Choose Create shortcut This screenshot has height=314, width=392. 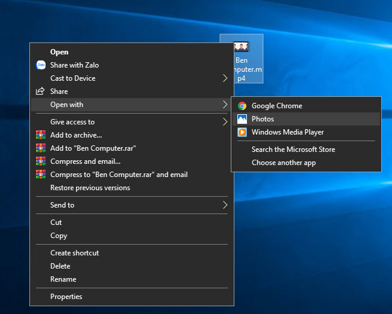pos(132,253)
